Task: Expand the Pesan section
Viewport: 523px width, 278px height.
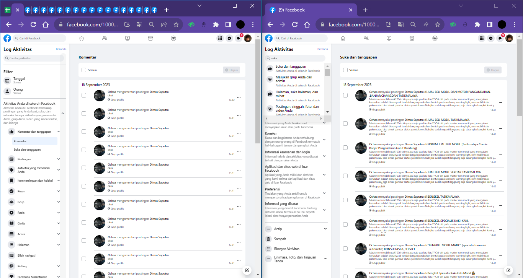Action: [59, 191]
